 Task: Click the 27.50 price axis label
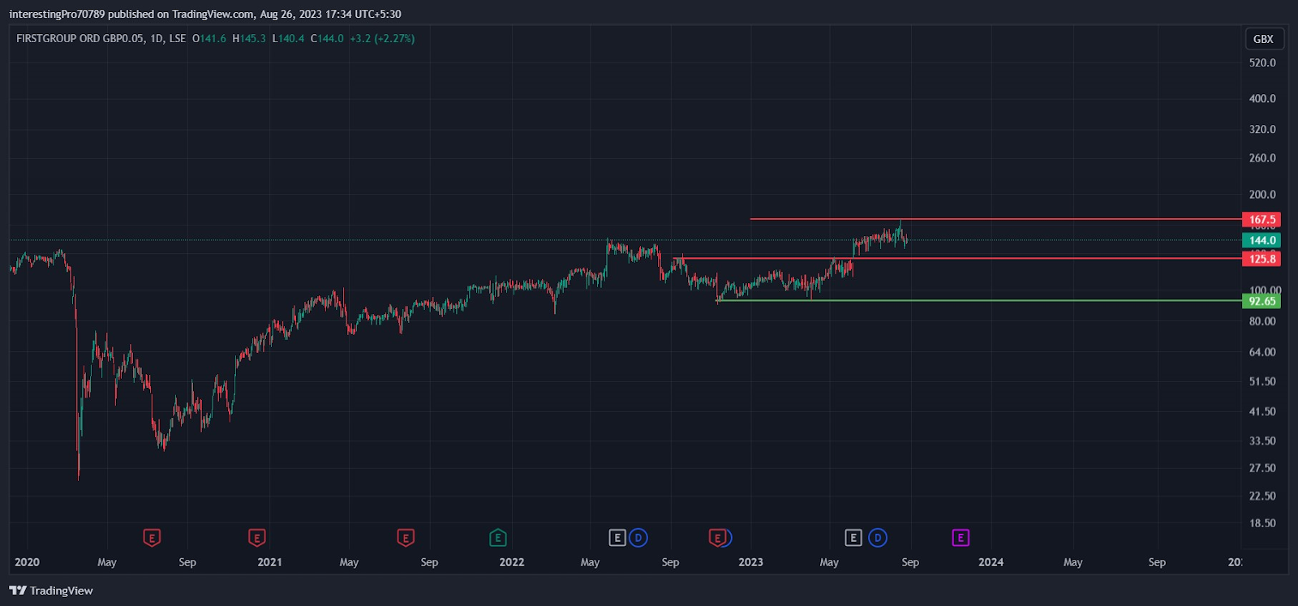1262,468
